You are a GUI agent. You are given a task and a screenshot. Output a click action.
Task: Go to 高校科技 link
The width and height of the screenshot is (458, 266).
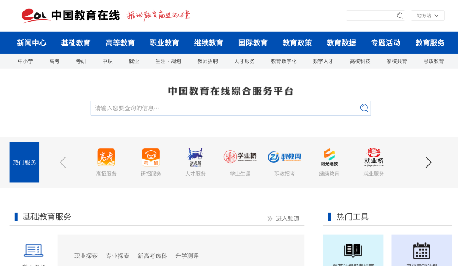(x=360, y=61)
